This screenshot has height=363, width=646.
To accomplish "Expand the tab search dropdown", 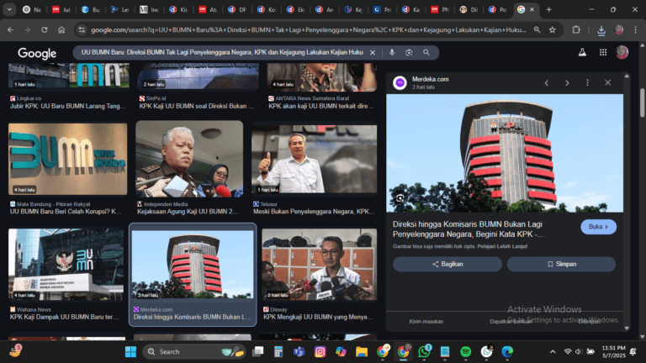I will [9, 9].
